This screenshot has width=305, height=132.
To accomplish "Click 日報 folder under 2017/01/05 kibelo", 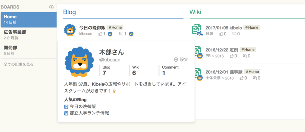I will pos(209,34).
